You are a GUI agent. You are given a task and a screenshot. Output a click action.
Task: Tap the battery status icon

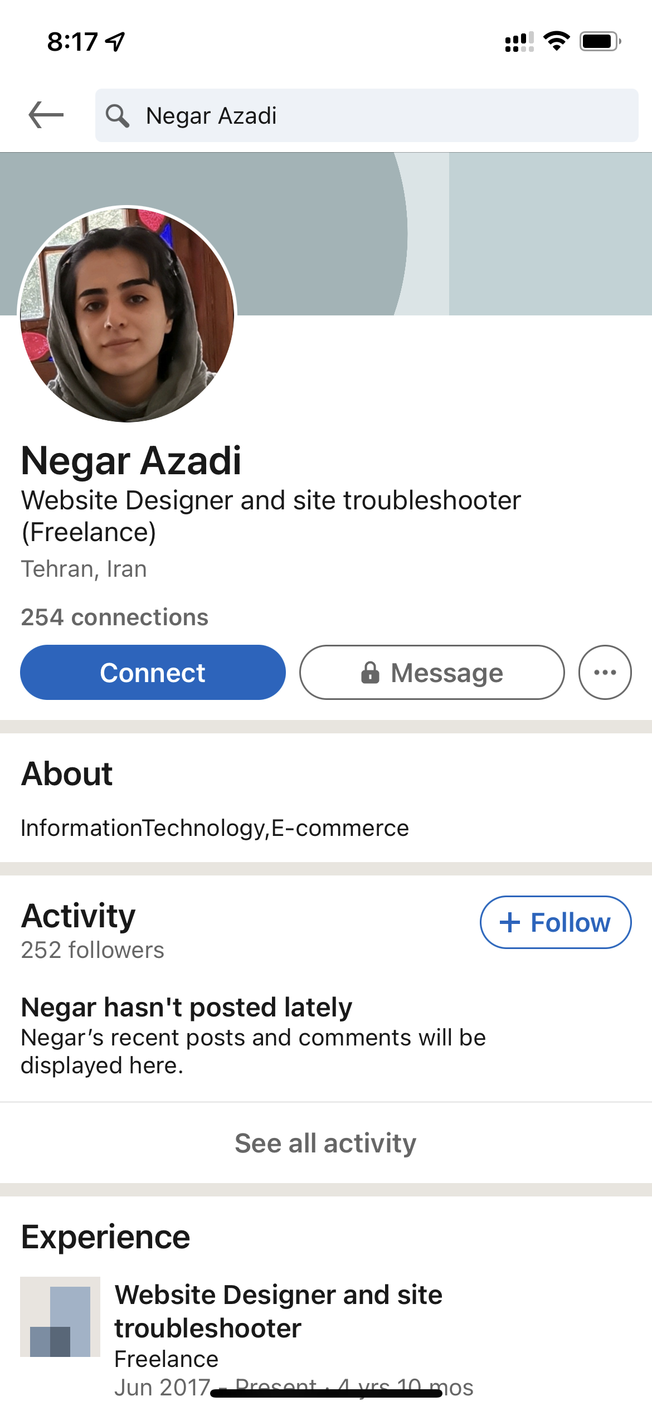[x=600, y=41]
